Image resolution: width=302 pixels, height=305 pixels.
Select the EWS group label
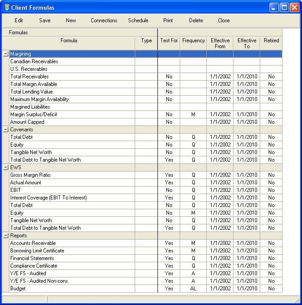click(16, 167)
